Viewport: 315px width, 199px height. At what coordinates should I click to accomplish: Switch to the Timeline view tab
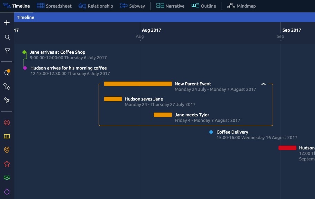click(x=17, y=6)
